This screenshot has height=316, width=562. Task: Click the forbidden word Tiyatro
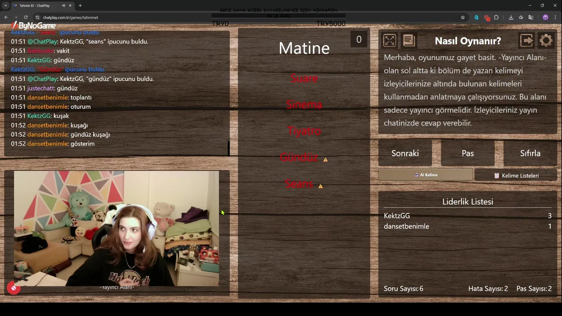304,131
